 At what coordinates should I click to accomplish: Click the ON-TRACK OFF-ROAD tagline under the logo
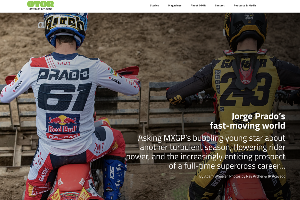(x=40, y=9)
